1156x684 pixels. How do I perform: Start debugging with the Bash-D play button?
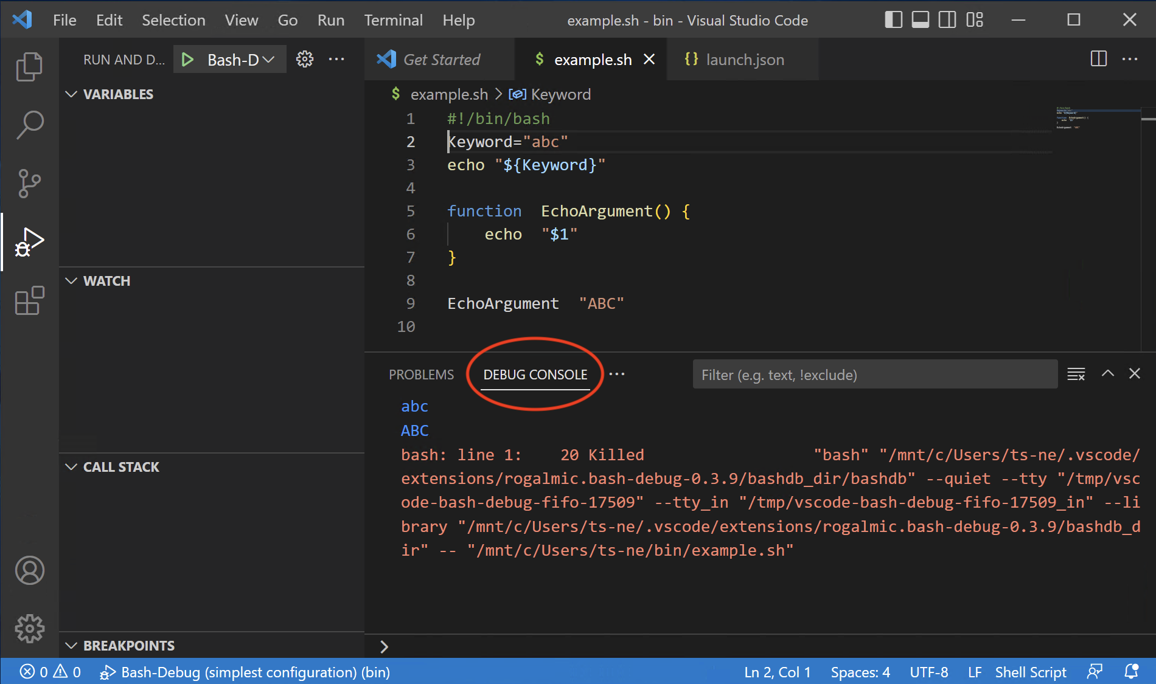pos(187,59)
